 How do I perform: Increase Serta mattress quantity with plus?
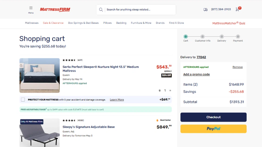pyautogui.click(x=170, y=91)
